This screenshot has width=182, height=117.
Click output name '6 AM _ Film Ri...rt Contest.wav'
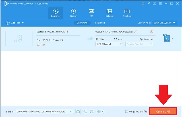point(118,32)
